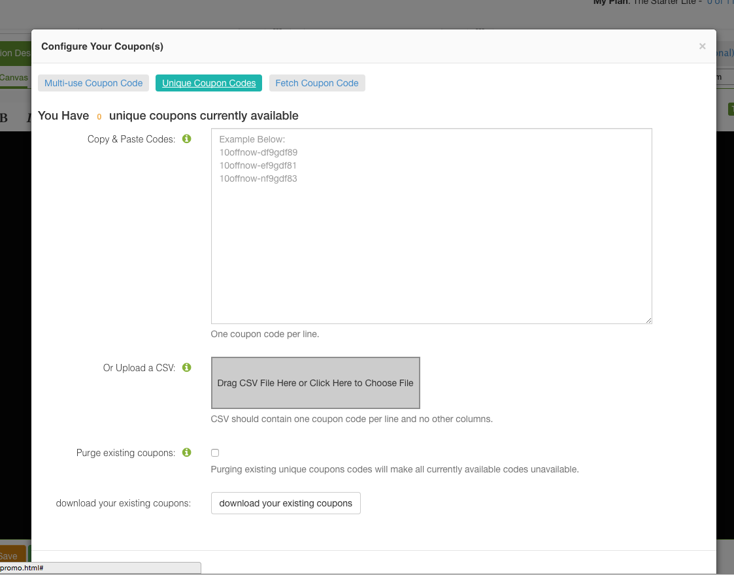The width and height of the screenshot is (734, 575).
Task: Open the Fetch Coupon Code tab
Action: point(317,83)
